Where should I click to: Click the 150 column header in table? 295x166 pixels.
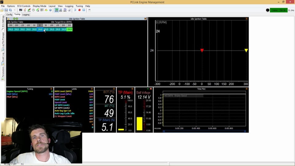[57, 25]
